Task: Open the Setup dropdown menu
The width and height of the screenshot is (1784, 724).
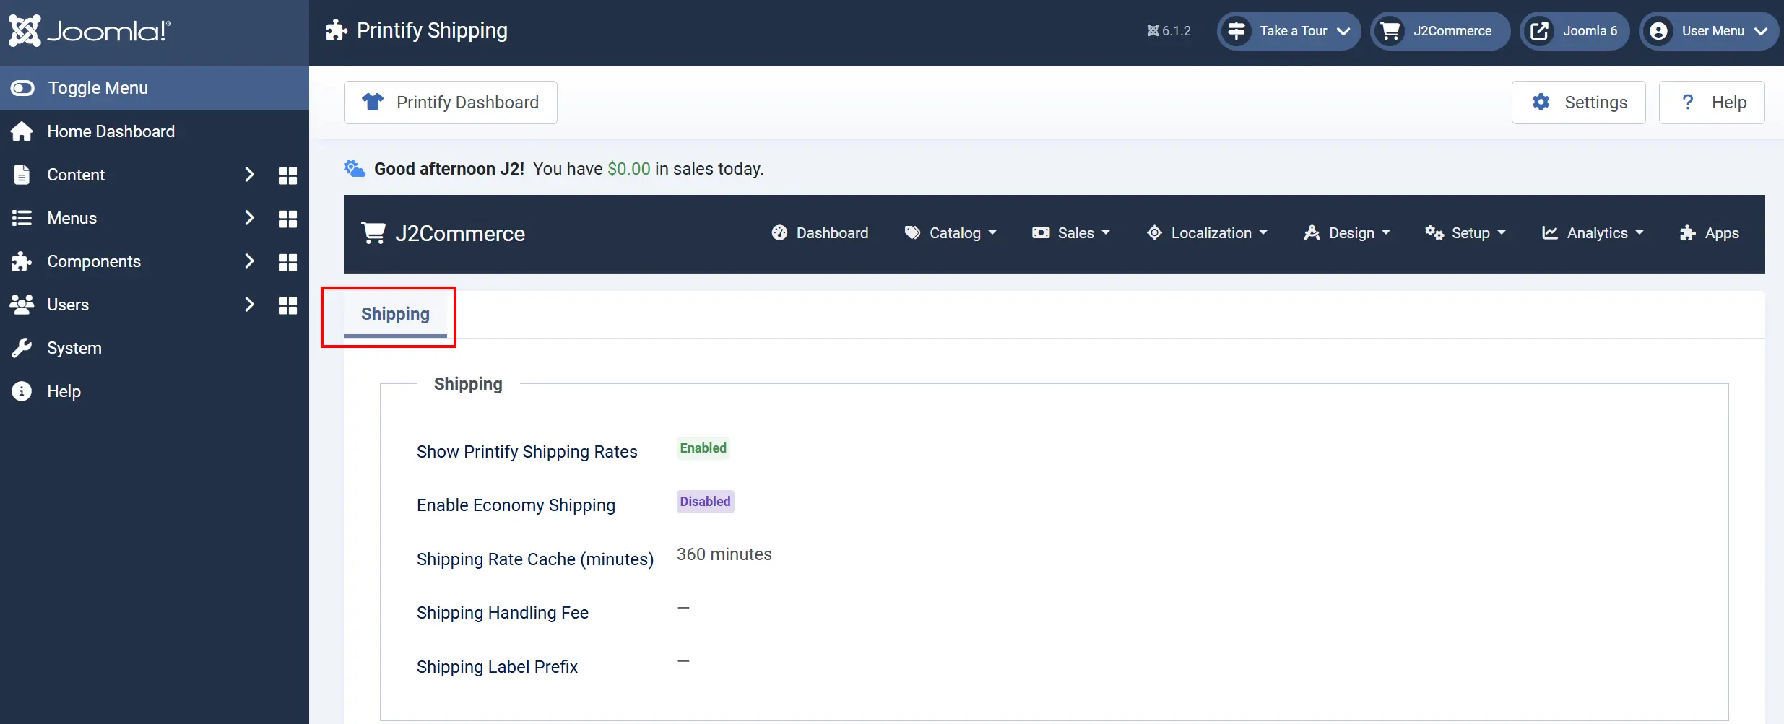Action: (x=1465, y=233)
